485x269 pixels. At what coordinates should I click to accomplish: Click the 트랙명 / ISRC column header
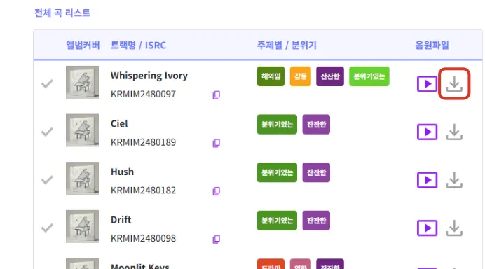pos(138,46)
